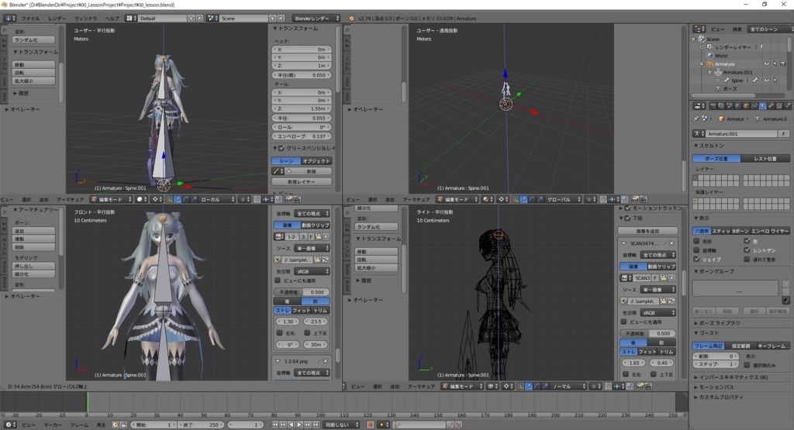The height and width of the screenshot is (430, 794).
Task: Remove the 1-2-04.png background image
Action: click(325, 361)
